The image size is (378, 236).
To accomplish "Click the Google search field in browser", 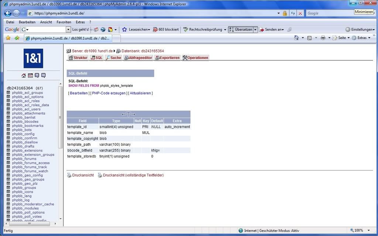I will click(x=330, y=13).
